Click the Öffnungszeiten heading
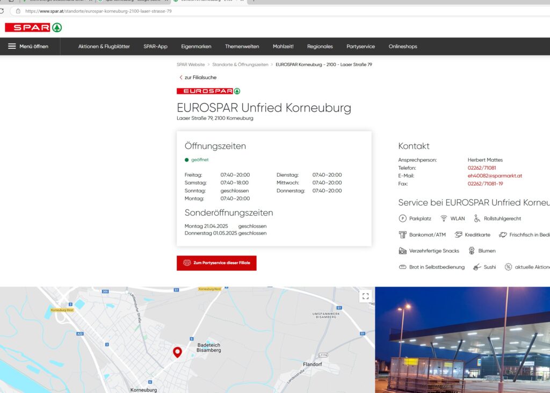The height and width of the screenshot is (393, 550). [215, 146]
